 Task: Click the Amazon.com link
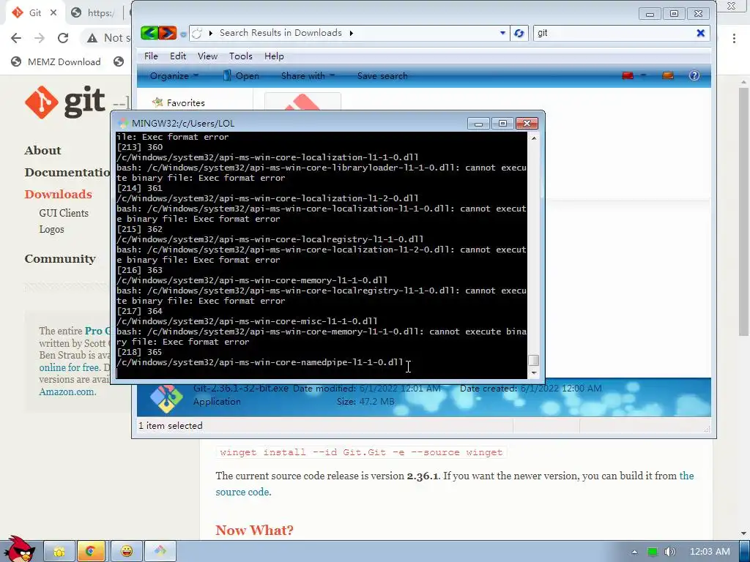(x=67, y=391)
